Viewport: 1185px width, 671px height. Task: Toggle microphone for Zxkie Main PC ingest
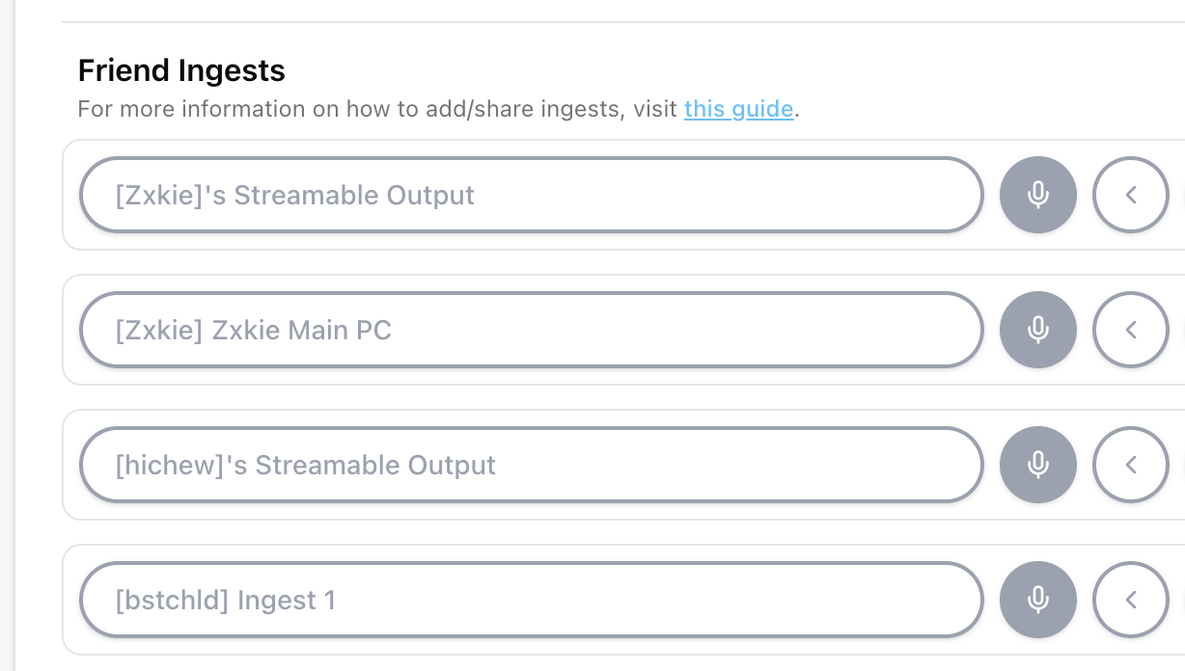[x=1037, y=330]
